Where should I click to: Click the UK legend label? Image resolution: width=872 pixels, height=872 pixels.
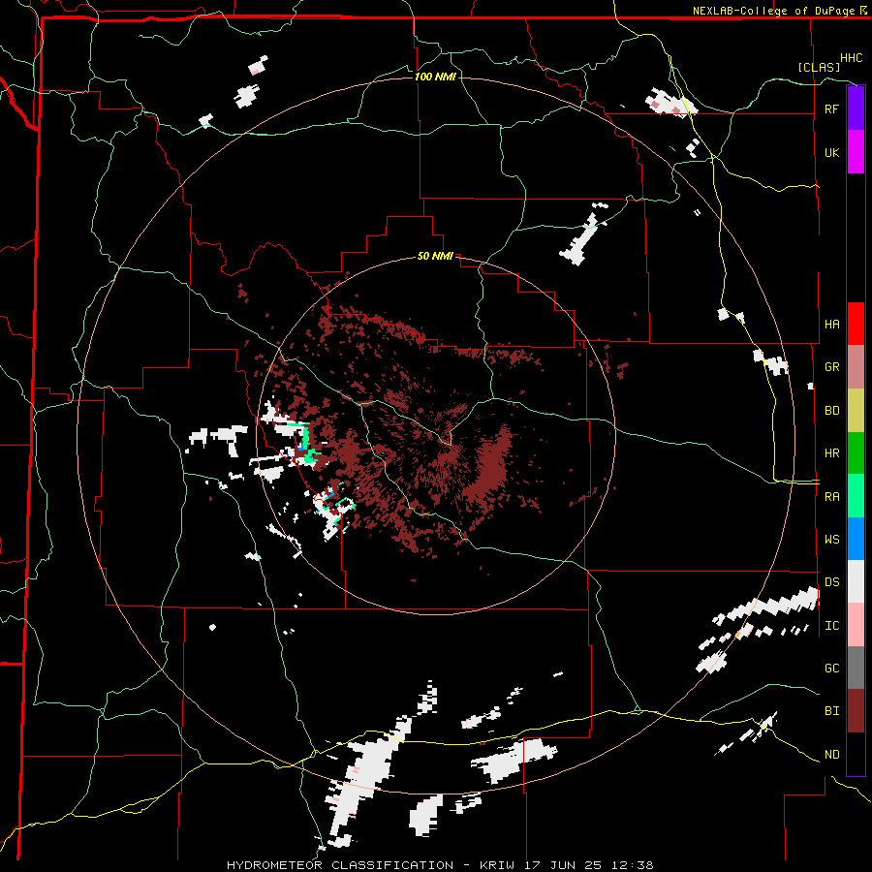tap(831, 152)
